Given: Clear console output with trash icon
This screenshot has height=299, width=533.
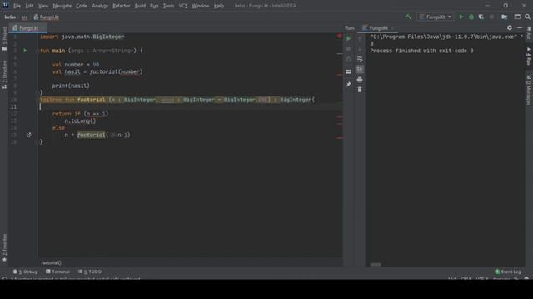Looking at the screenshot, I should pyautogui.click(x=360, y=90).
